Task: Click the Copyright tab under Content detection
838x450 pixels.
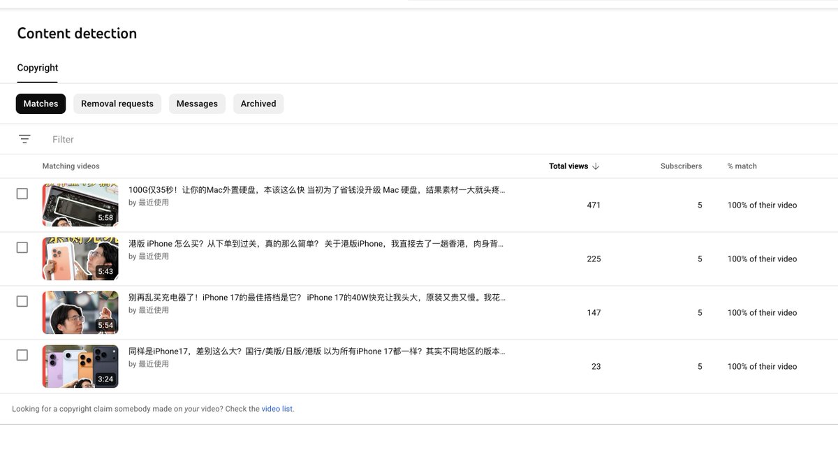Action: point(37,67)
